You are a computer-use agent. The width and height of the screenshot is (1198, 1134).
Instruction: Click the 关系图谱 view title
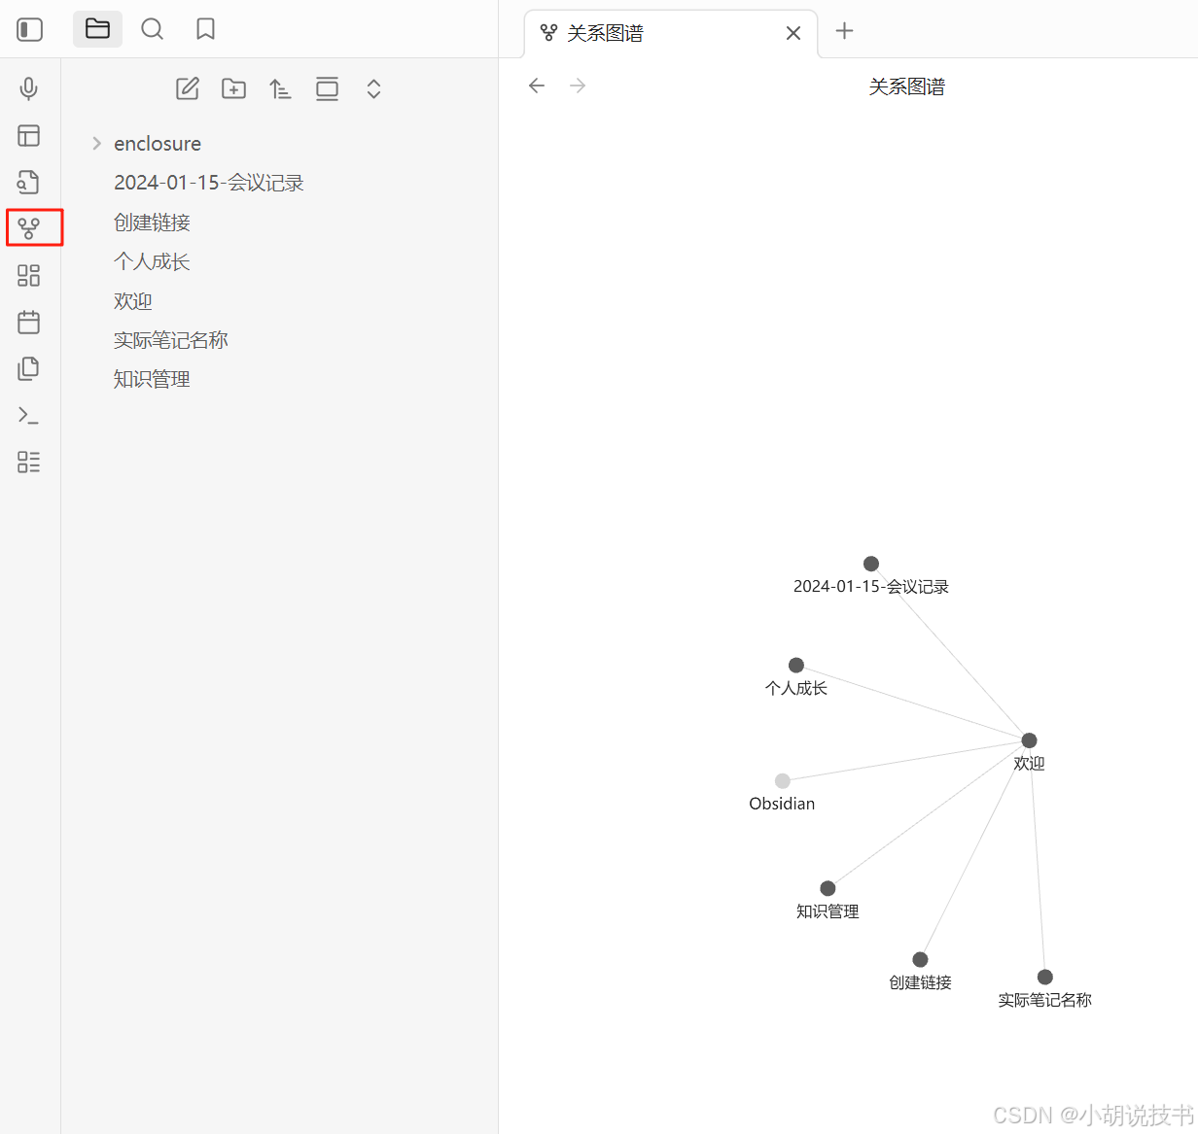click(x=906, y=86)
